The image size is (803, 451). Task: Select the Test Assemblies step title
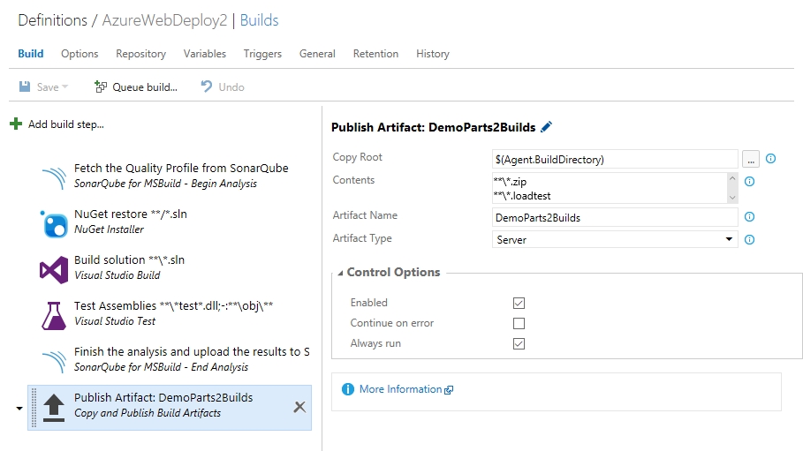tap(174, 305)
